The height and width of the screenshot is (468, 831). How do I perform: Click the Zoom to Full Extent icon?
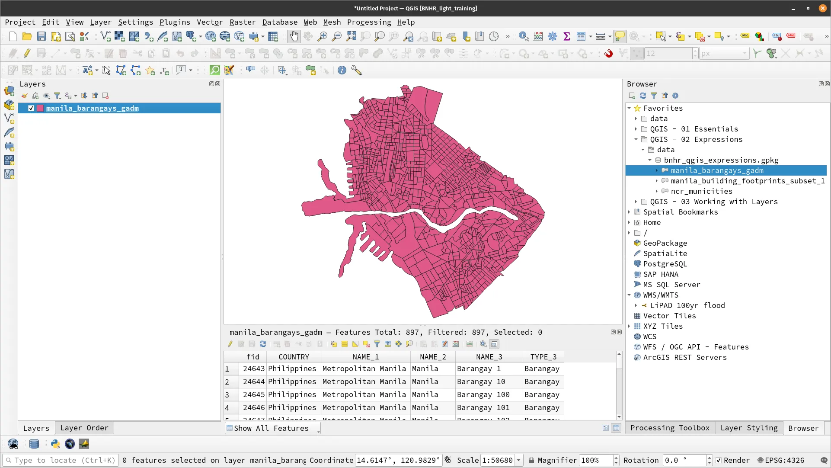coord(351,36)
